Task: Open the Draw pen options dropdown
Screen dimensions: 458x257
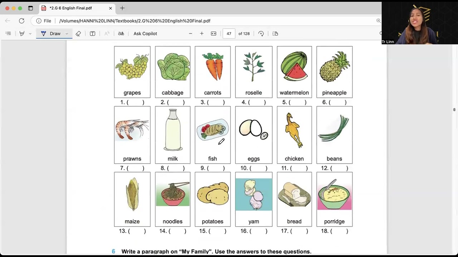Action: pyautogui.click(x=67, y=34)
